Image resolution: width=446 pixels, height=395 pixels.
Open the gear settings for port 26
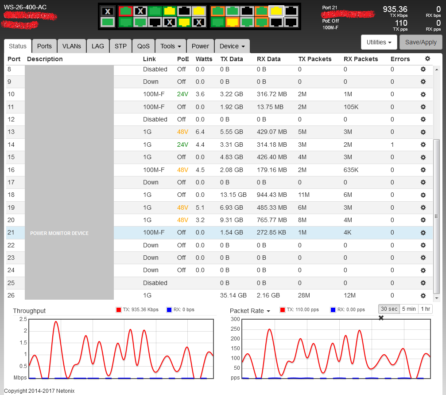[423, 295]
